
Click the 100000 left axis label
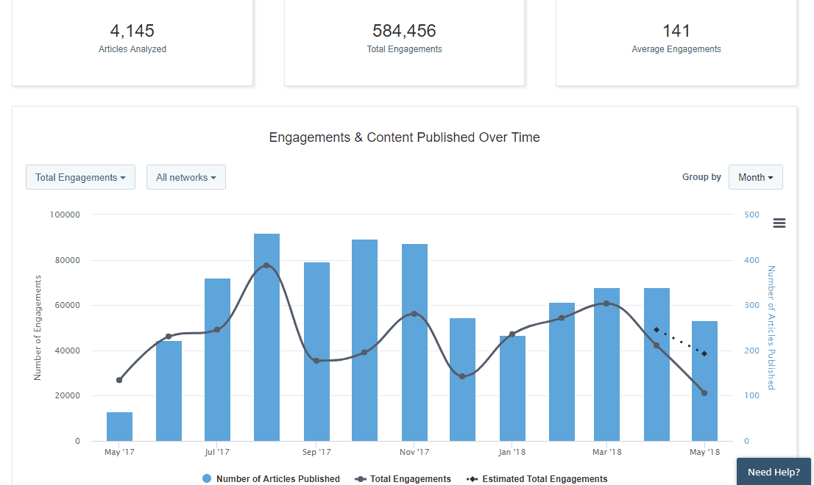pyautogui.click(x=65, y=215)
